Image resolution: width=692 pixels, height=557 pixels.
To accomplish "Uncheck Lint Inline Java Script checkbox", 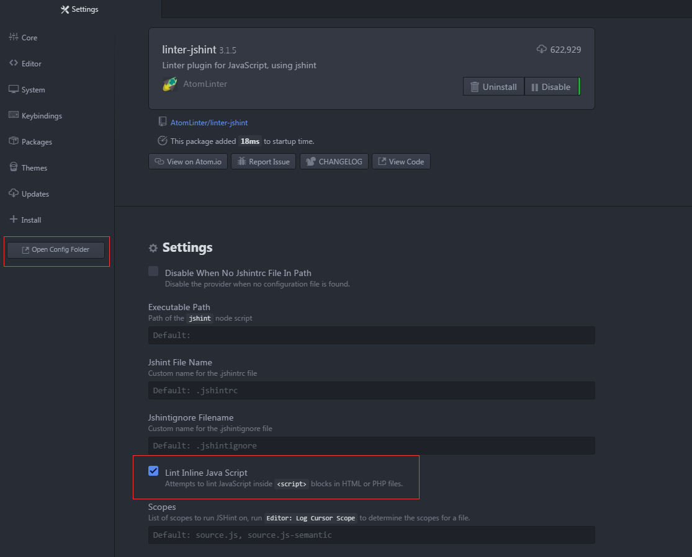I will pyautogui.click(x=153, y=471).
